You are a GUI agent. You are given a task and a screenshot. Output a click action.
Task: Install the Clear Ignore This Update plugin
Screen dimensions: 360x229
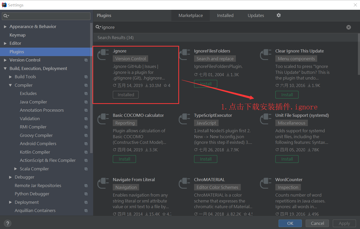(287, 95)
